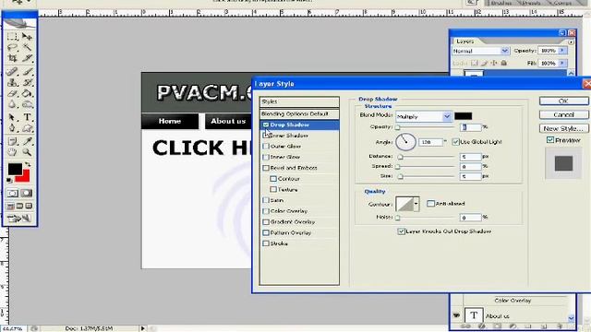
Task: Enable the Bevel and Emboss checkbox
Action: pos(266,168)
